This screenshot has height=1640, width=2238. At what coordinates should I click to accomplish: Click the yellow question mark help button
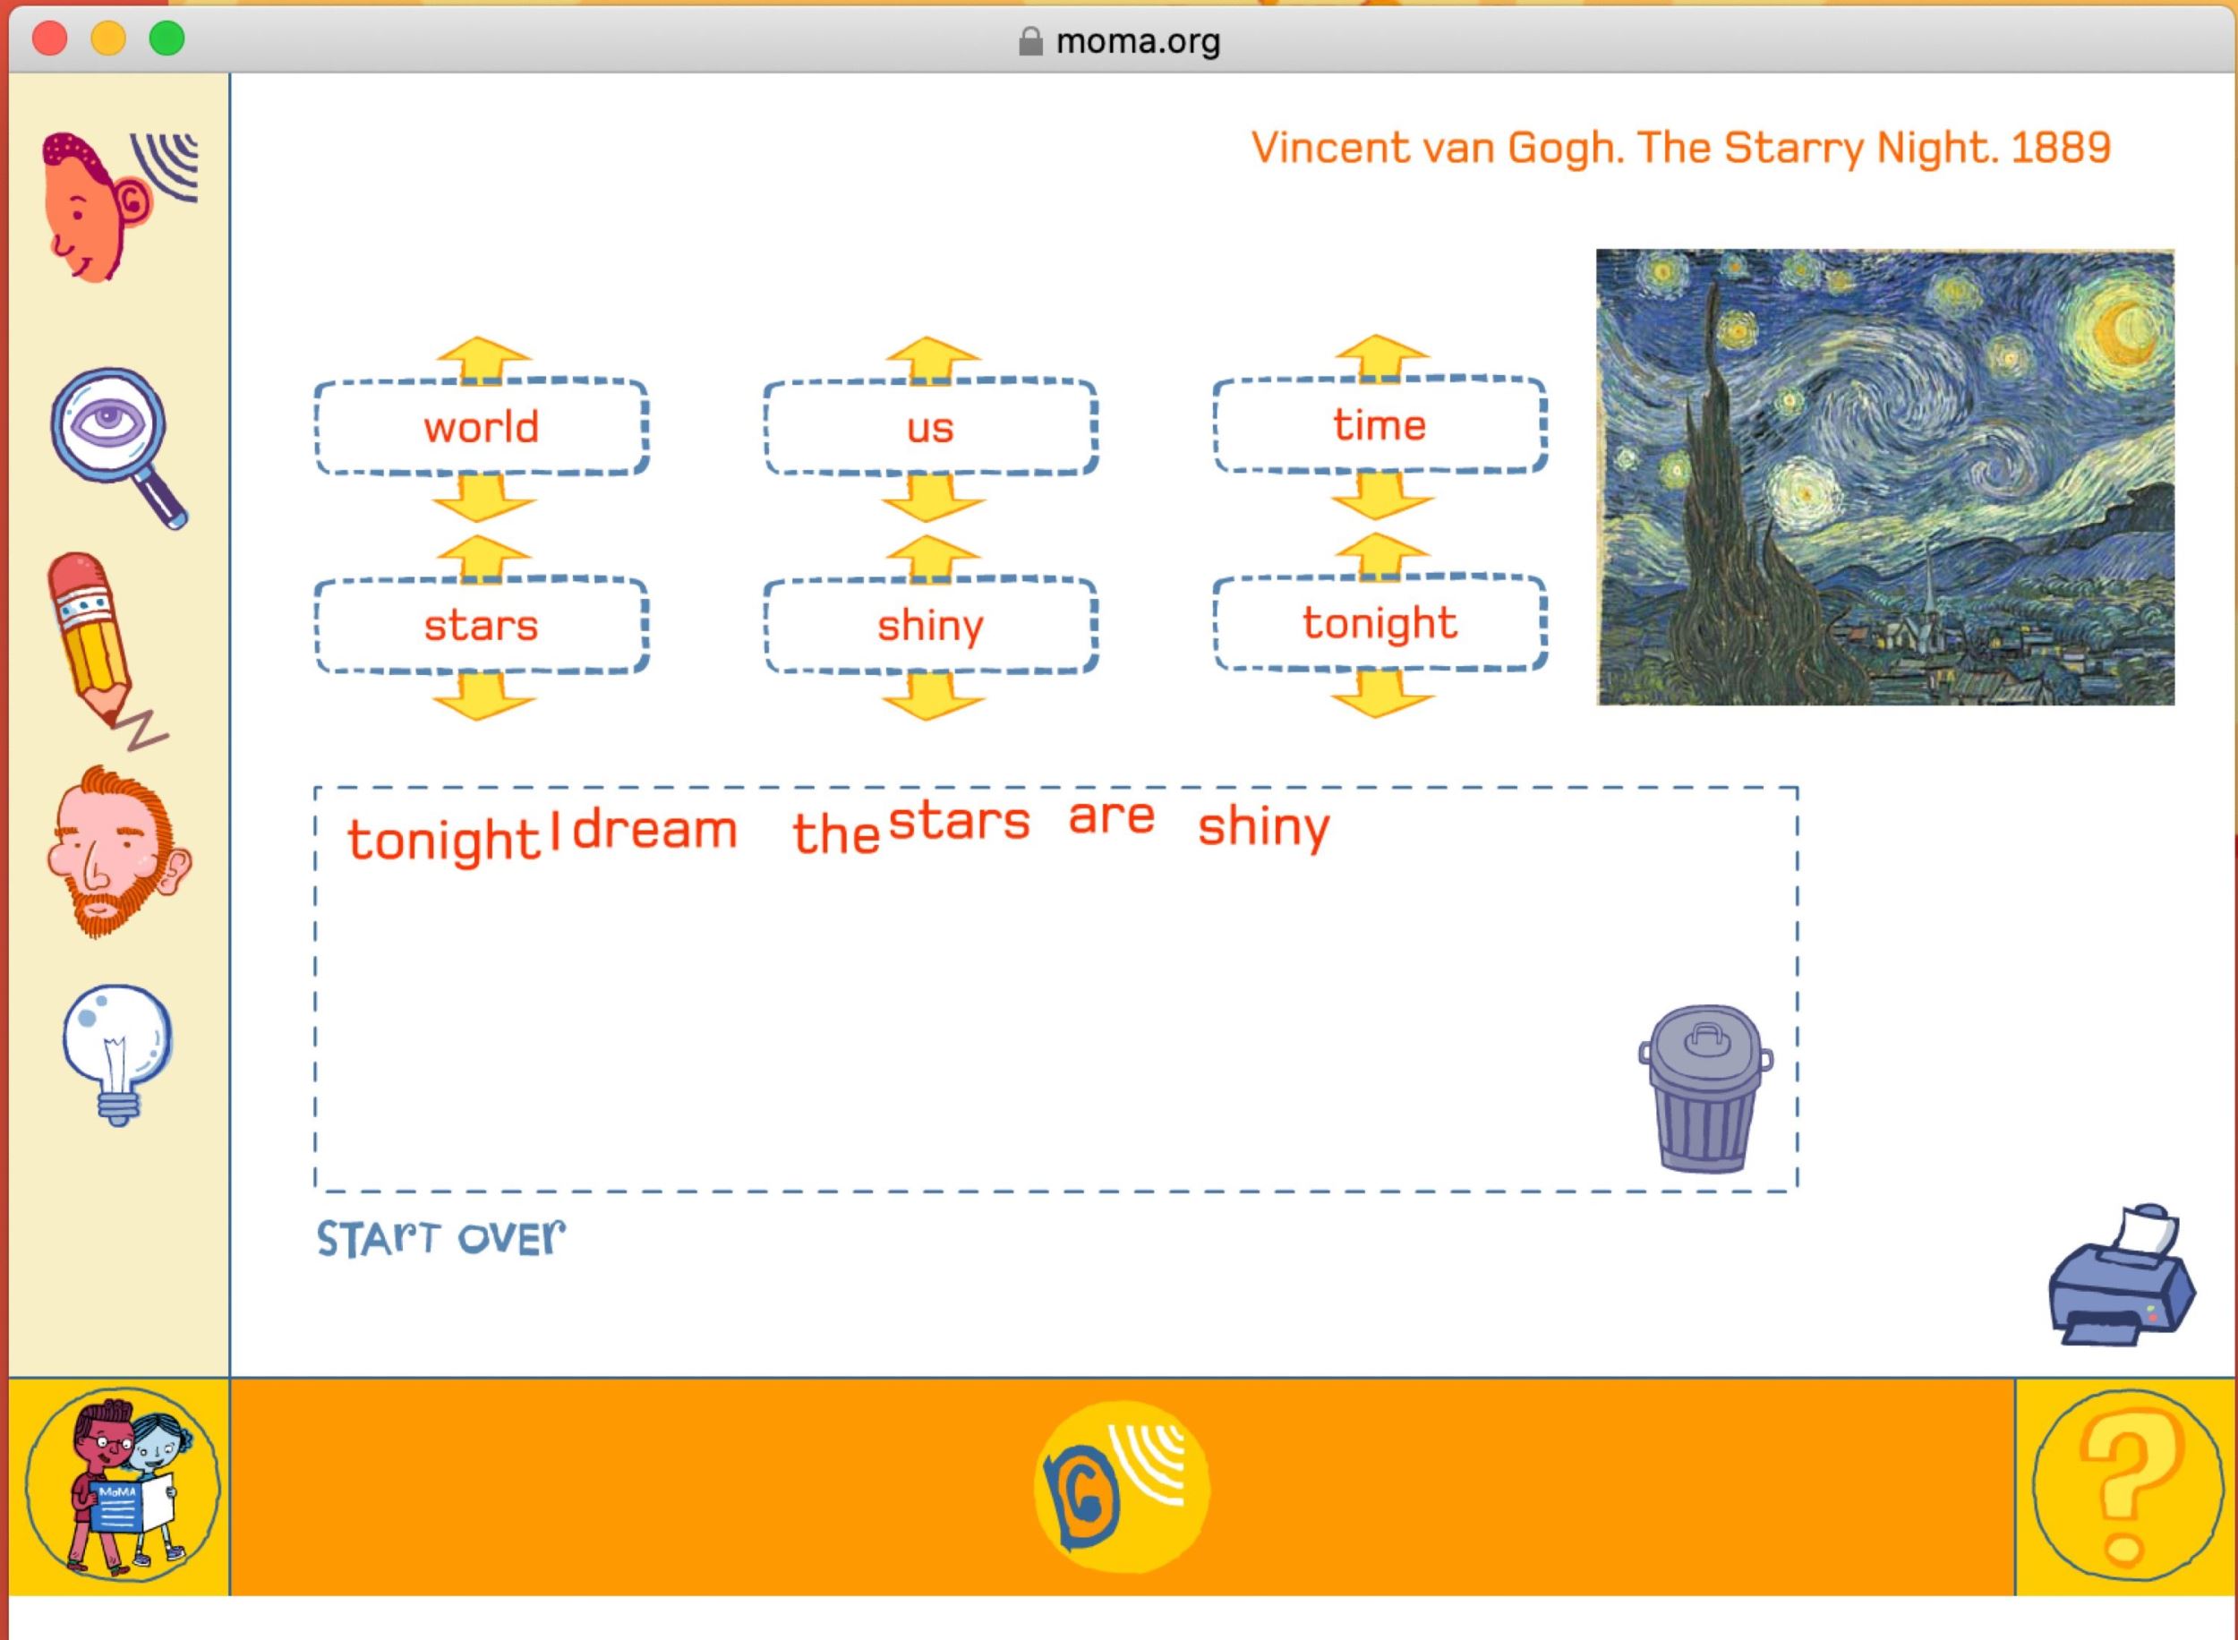click(x=2127, y=1485)
